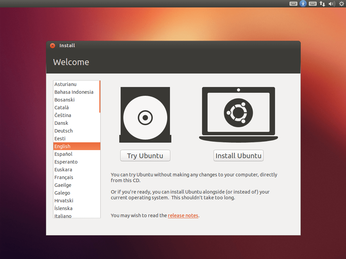Open the session power gear menu
Screen dimensions: 346x259
coord(341,4)
